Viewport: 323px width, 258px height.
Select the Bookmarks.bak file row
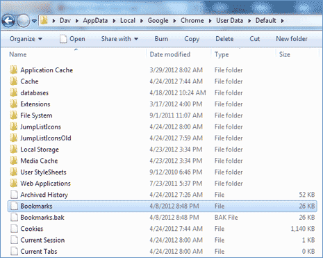(162, 218)
